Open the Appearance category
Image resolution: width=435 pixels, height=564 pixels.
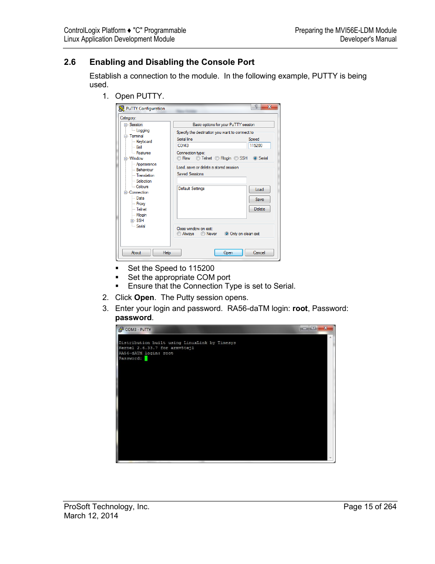coord(146,164)
